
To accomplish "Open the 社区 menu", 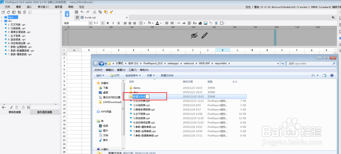I will coord(81,7).
